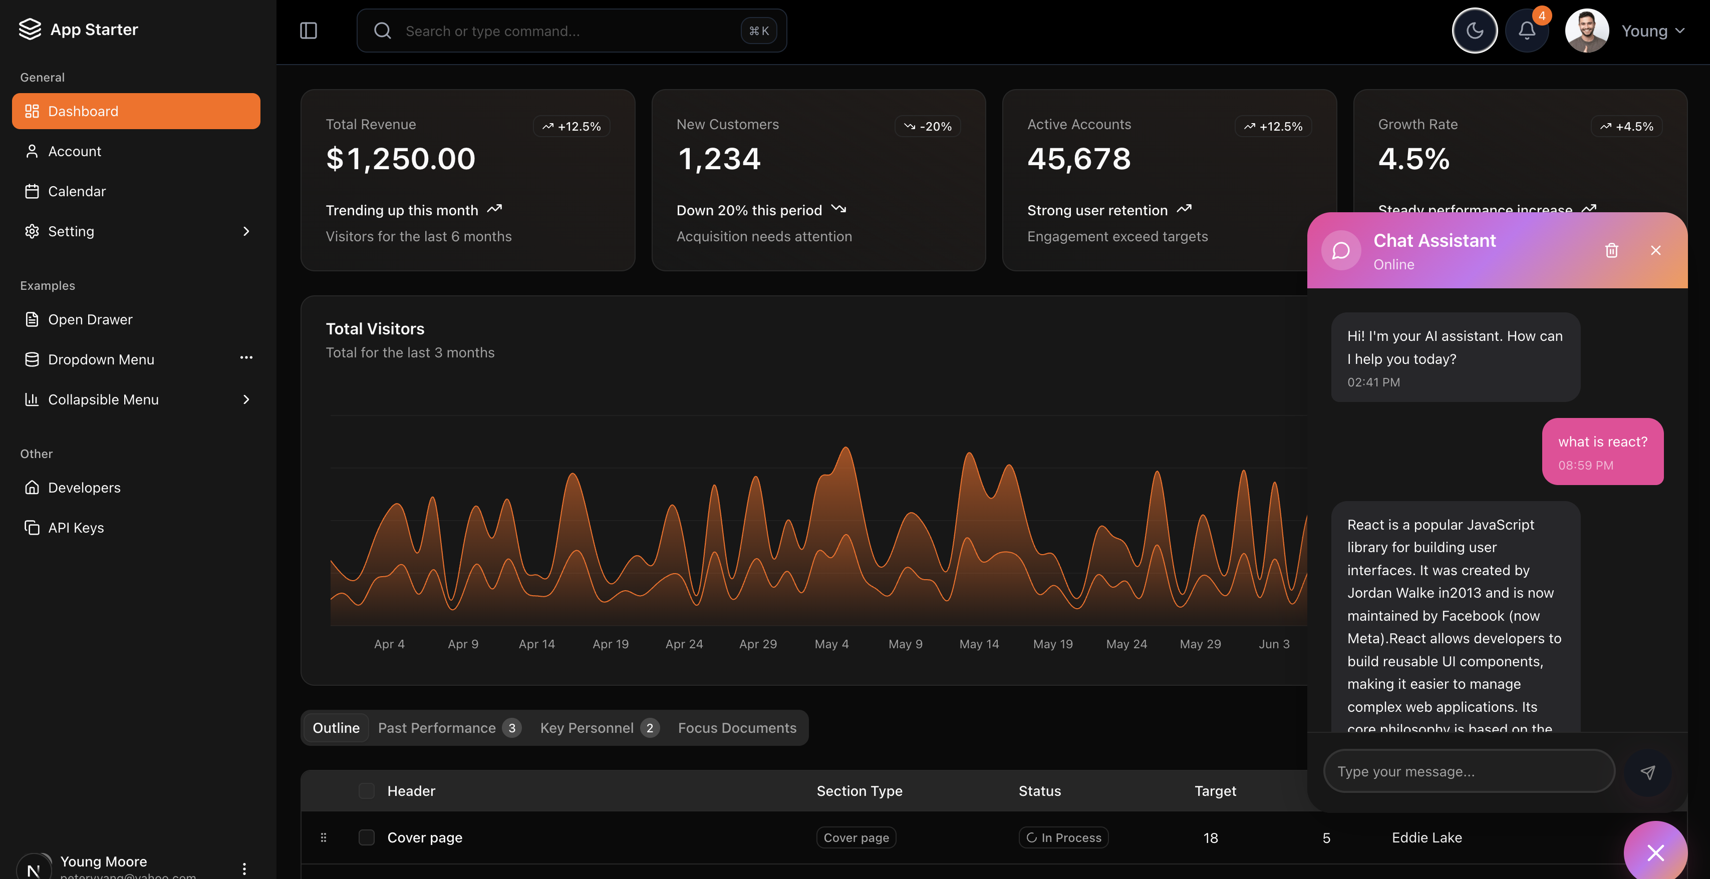Go to Calendar in the sidebar

[76, 191]
